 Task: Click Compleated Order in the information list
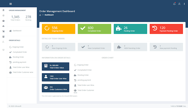(83, 70)
